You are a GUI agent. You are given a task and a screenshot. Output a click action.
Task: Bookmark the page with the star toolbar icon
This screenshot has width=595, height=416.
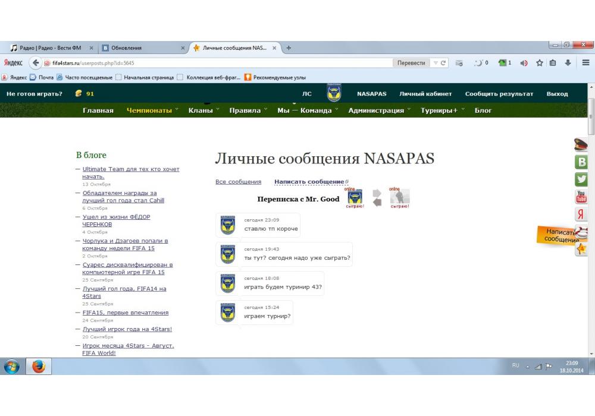(x=540, y=63)
